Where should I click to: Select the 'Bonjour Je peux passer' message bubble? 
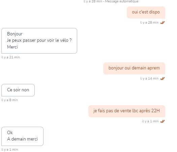39,41
